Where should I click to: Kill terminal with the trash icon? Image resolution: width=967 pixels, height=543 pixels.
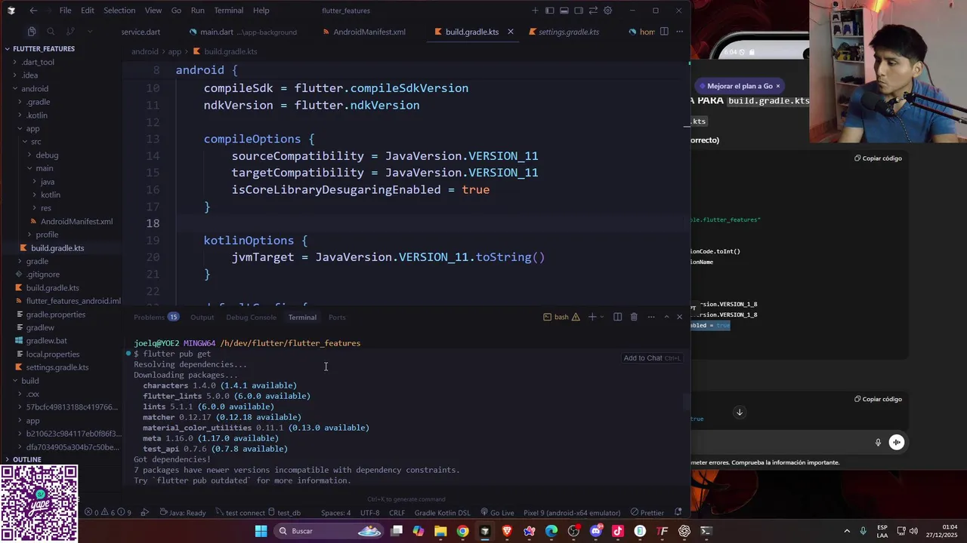[634, 318]
